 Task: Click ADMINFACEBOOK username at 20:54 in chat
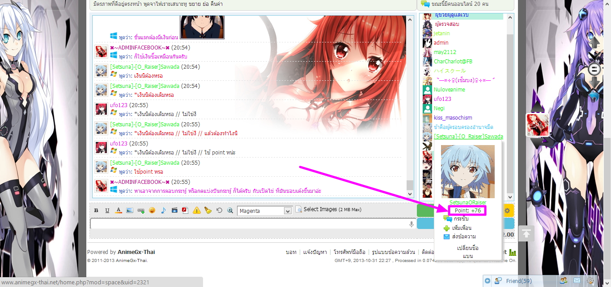click(x=140, y=48)
